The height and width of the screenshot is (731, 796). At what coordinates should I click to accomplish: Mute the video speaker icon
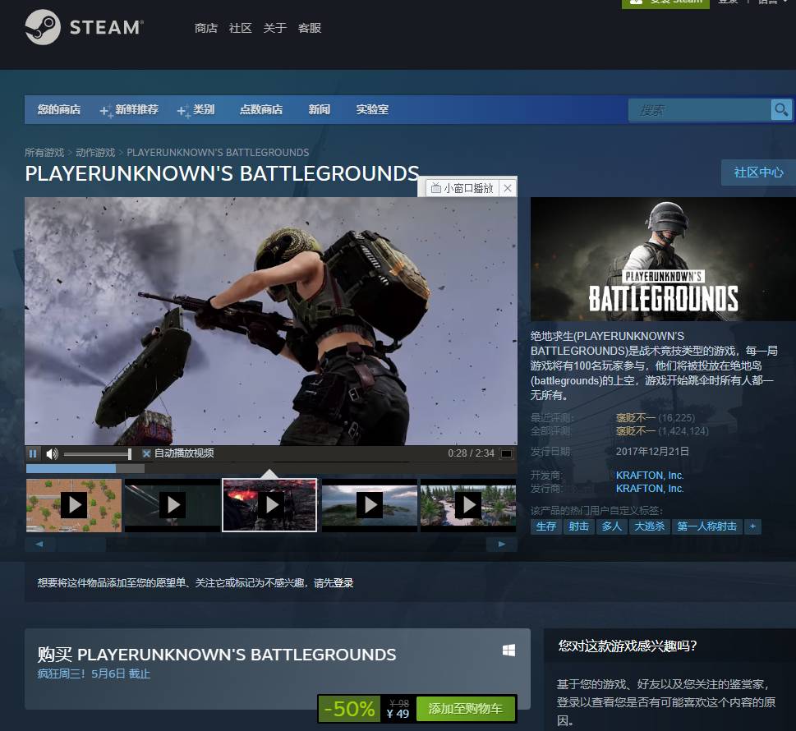click(x=52, y=453)
